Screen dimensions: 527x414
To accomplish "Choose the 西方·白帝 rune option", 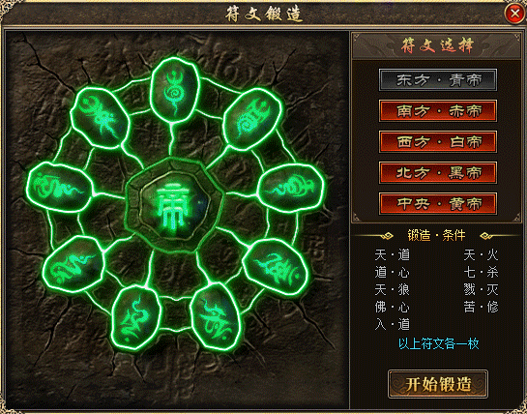I will [438, 141].
